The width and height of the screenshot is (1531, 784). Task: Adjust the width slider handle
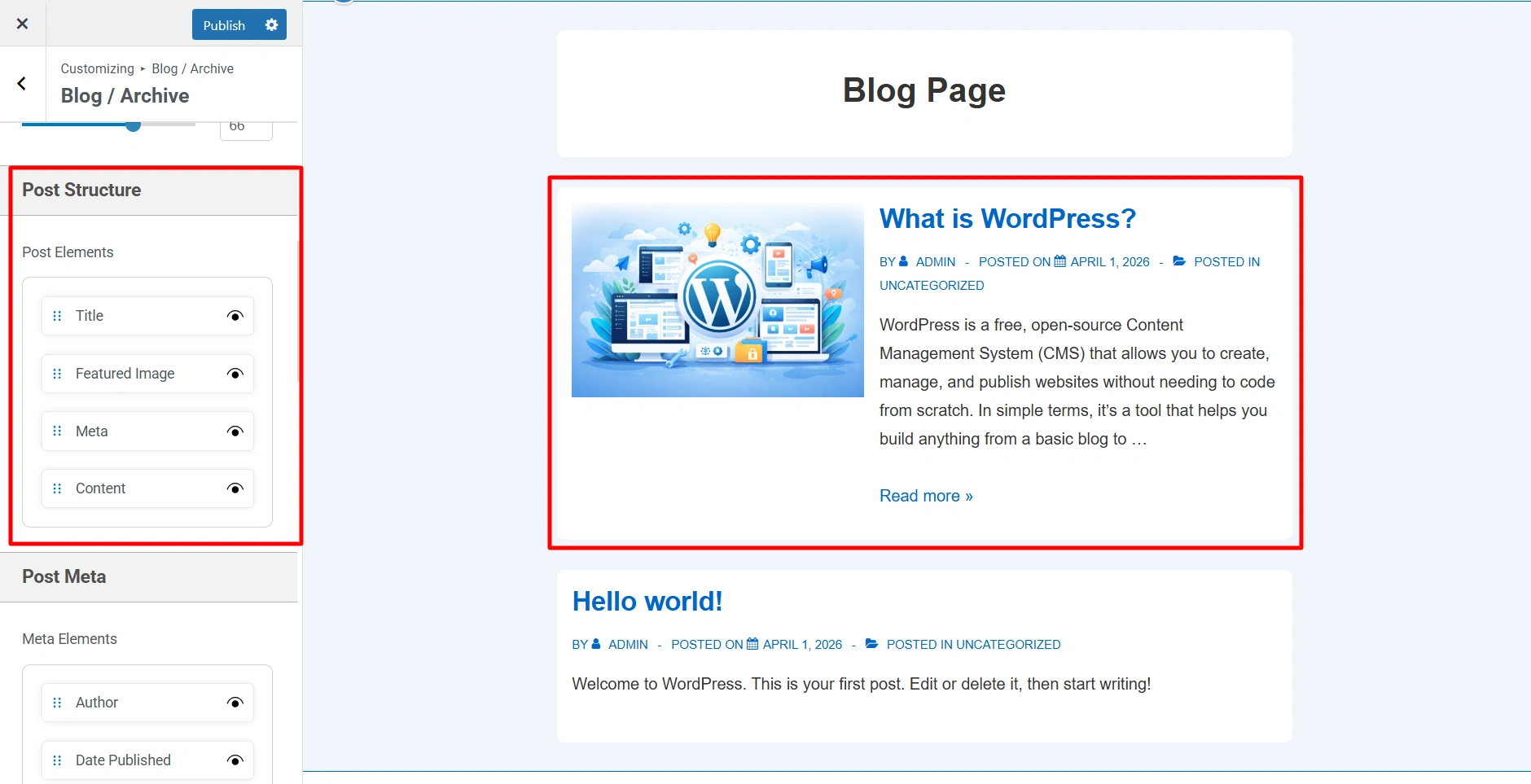tap(133, 125)
